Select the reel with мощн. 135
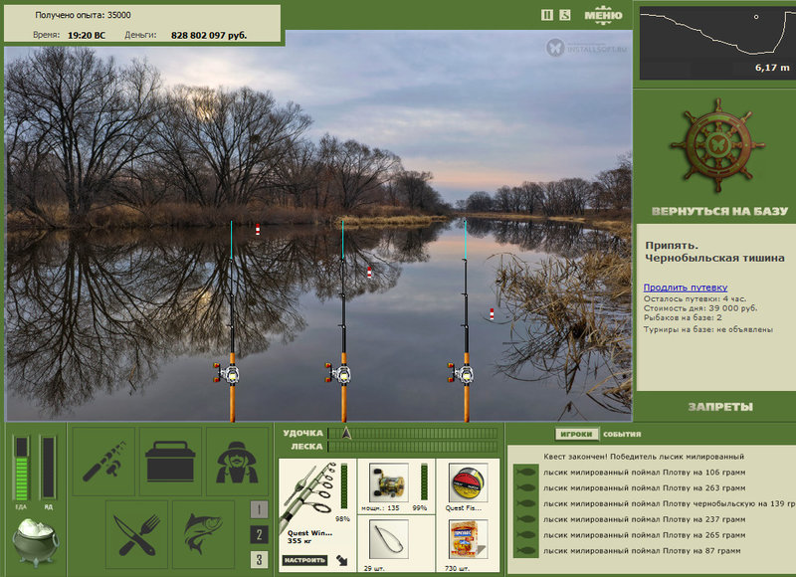Image resolution: width=796 pixels, height=577 pixels. [x=388, y=483]
